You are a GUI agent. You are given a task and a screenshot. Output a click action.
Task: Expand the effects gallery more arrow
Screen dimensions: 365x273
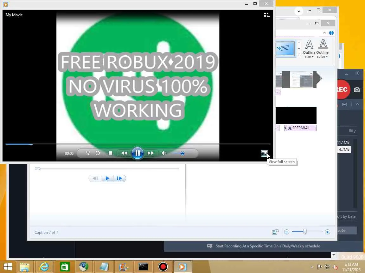click(299, 55)
